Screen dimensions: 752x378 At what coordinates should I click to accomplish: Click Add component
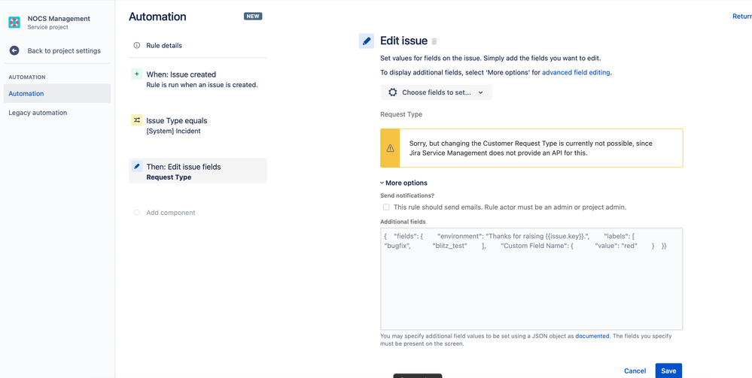coord(171,212)
